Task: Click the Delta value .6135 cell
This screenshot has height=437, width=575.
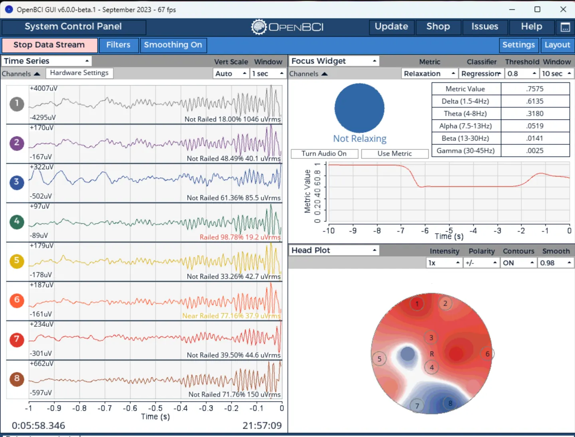Action: (535, 101)
